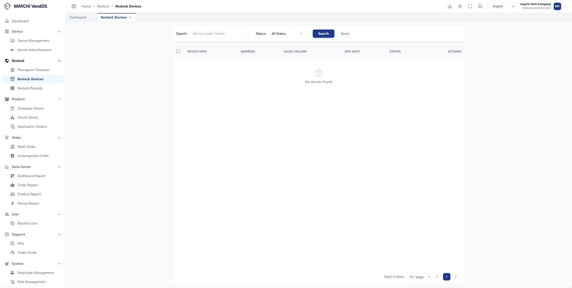Click the Order Report basket icon
The width and height of the screenshot is (572, 288).
point(13,185)
